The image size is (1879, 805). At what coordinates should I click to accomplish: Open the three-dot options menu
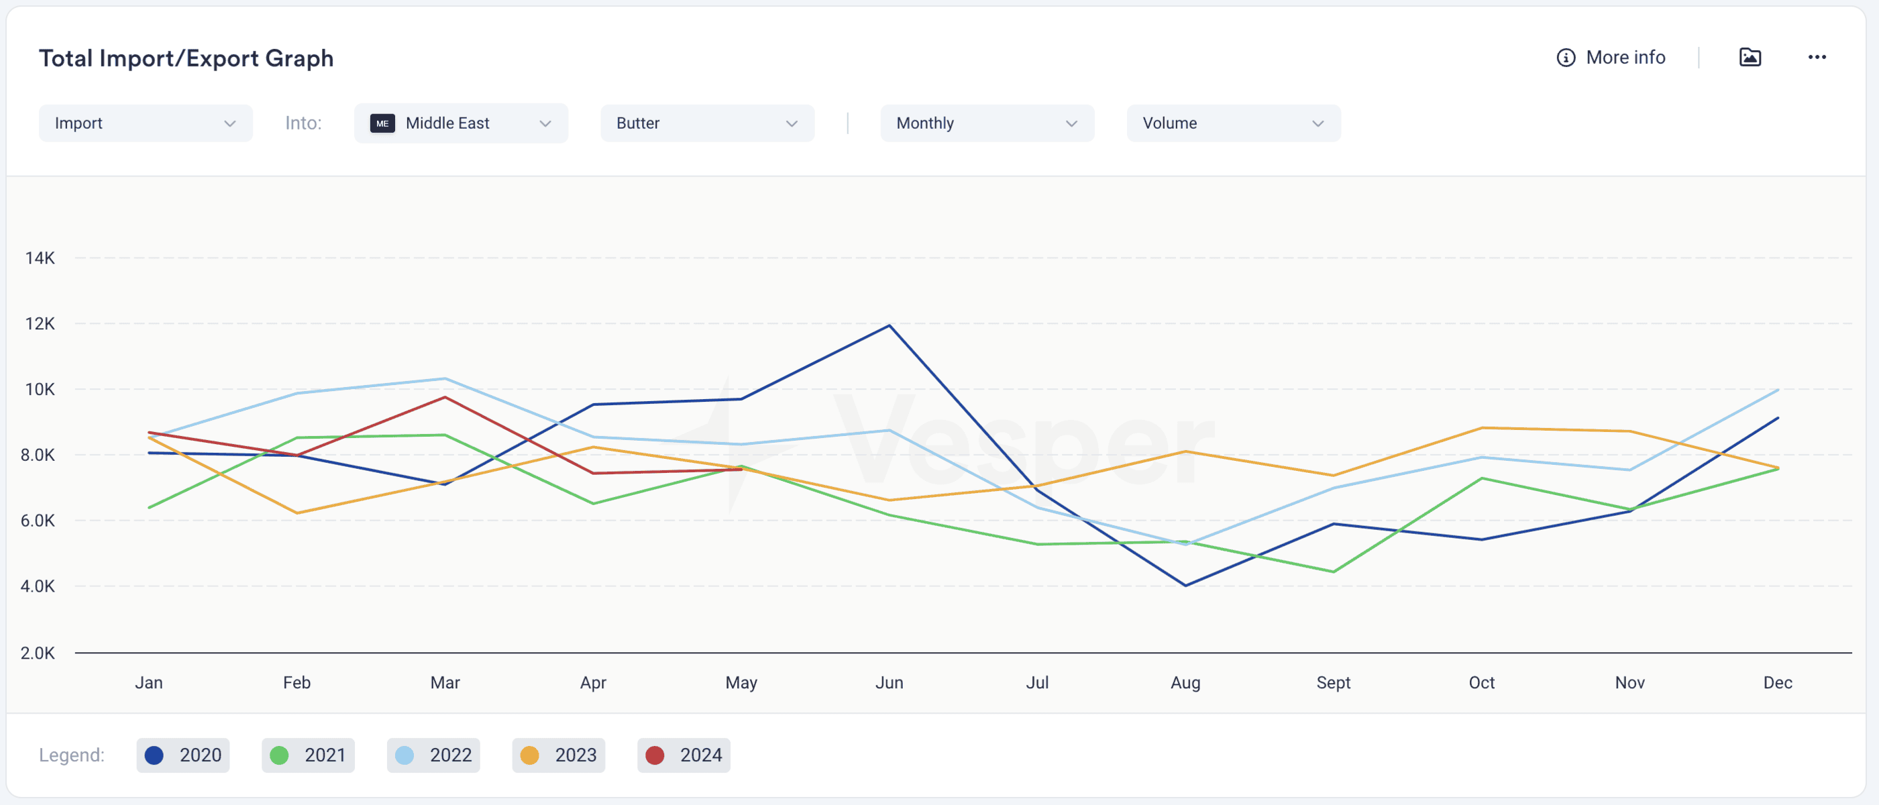pos(1816,57)
